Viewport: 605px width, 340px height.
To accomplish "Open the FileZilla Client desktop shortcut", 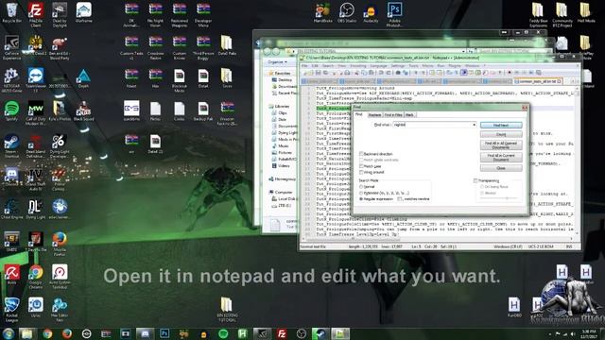I will click(x=36, y=15).
